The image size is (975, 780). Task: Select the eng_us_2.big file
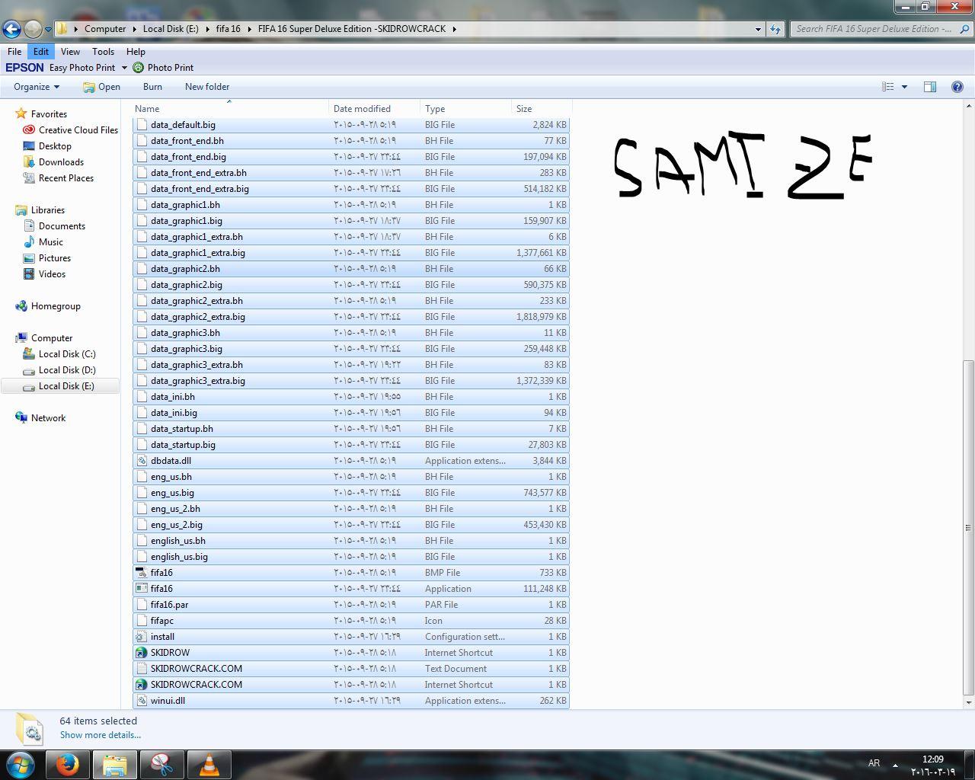click(x=351, y=525)
